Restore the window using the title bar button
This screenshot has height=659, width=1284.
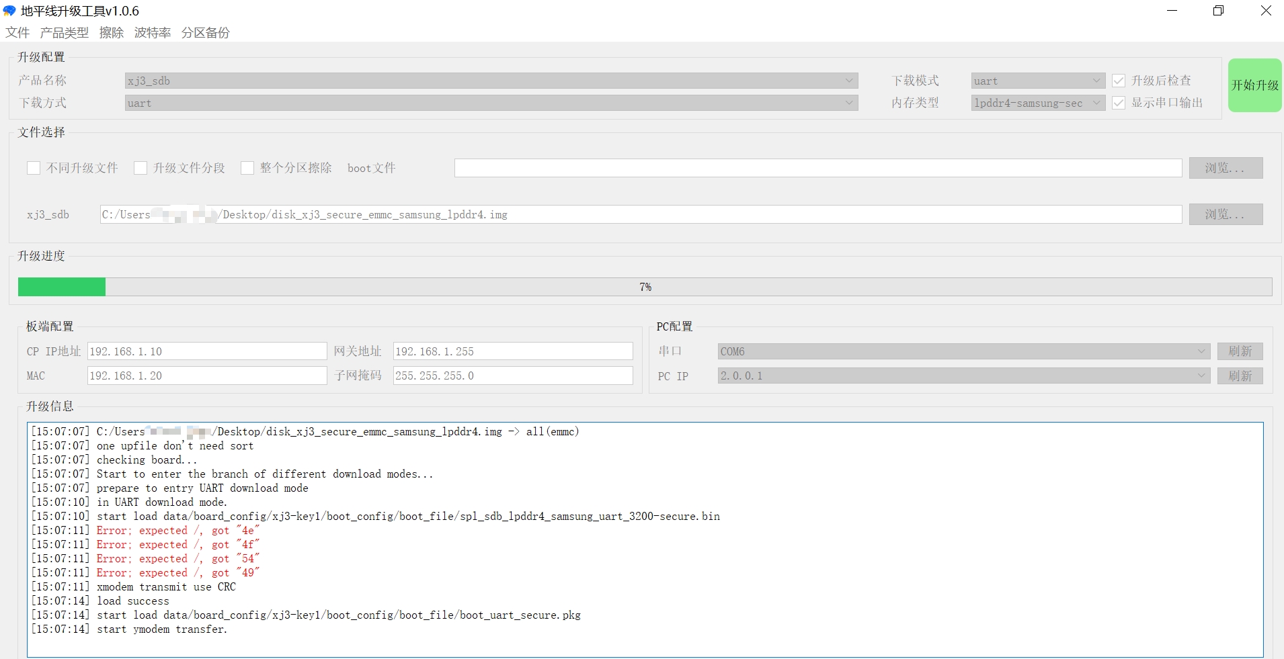coord(1218,11)
